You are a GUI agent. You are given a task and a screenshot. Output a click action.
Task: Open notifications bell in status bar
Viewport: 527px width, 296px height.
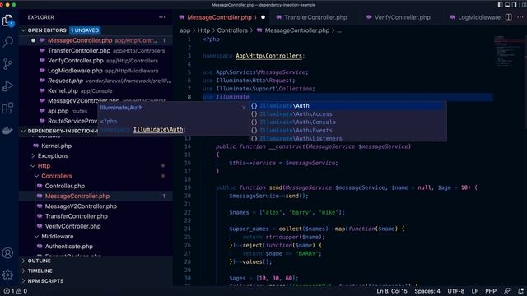coord(520,291)
